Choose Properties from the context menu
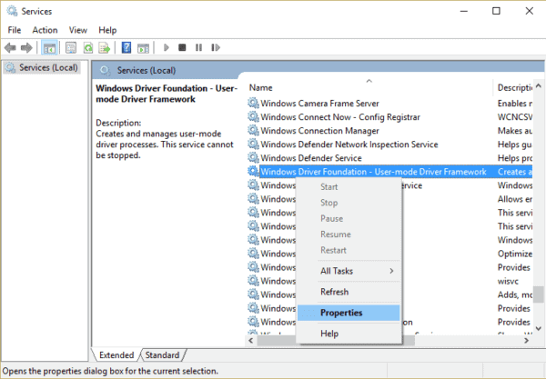This screenshot has height=379, width=546. [x=341, y=313]
